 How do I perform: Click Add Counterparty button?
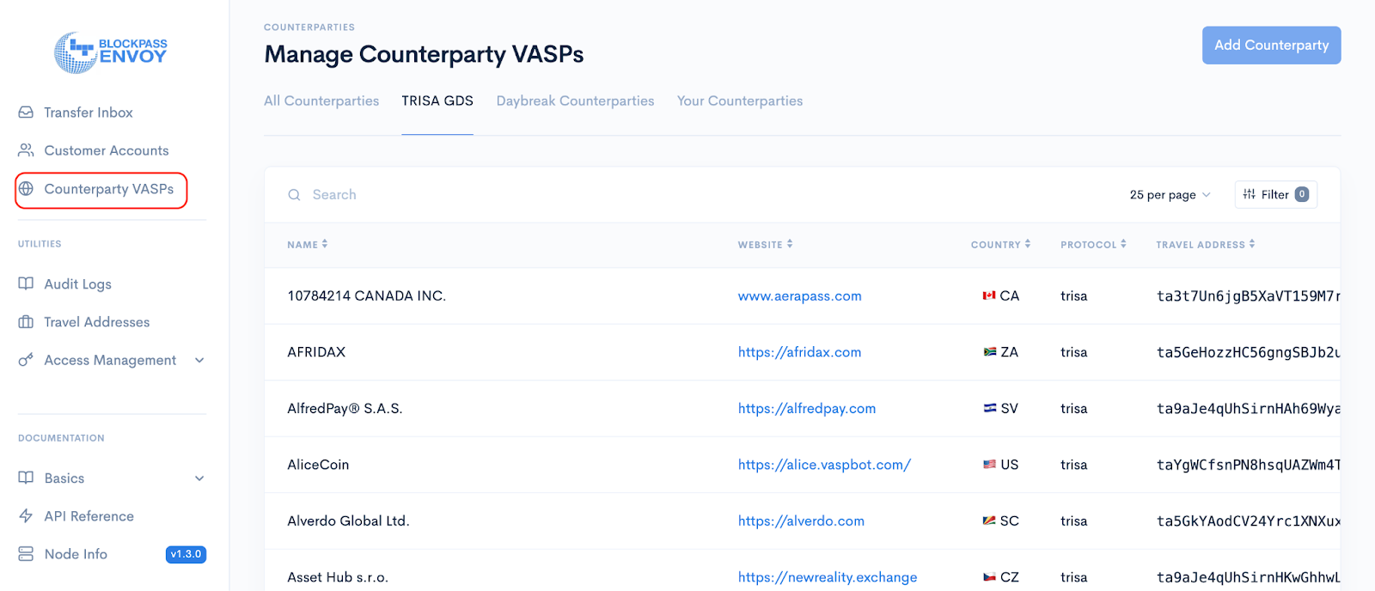point(1271,46)
